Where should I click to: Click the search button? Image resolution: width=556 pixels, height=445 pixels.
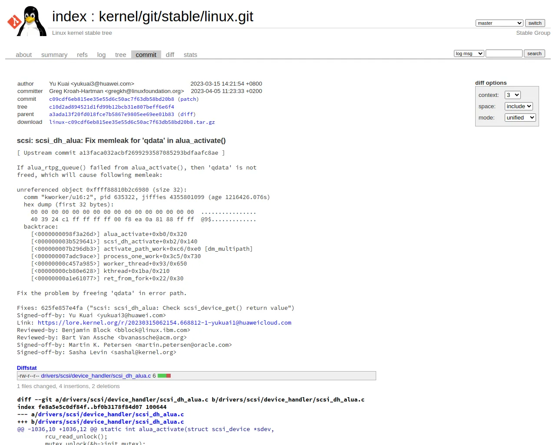[534, 53]
